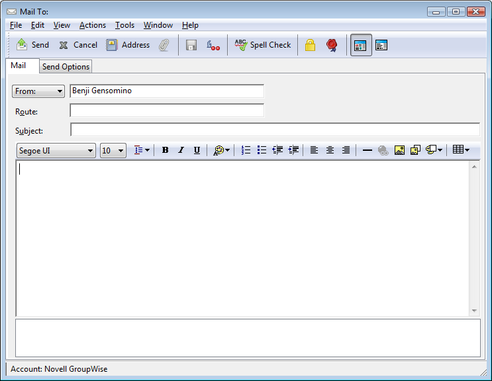Switch to the Send Options tab
The width and height of the screenshot is (492, 381).
pyautogui.click(x=66, y=67)
